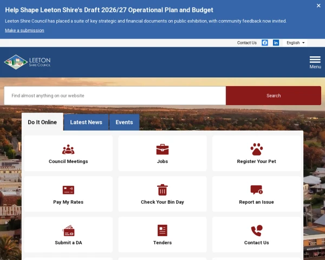
Task: Open the Submit a DA label
Action: [68, 243]
